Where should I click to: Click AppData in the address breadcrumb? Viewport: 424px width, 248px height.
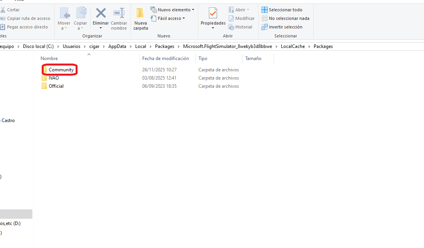117,46
